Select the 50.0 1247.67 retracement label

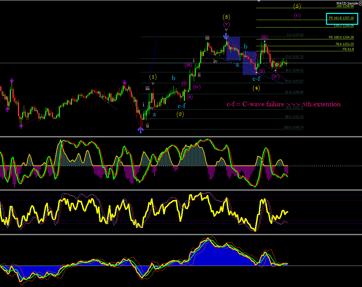[294, 81]
